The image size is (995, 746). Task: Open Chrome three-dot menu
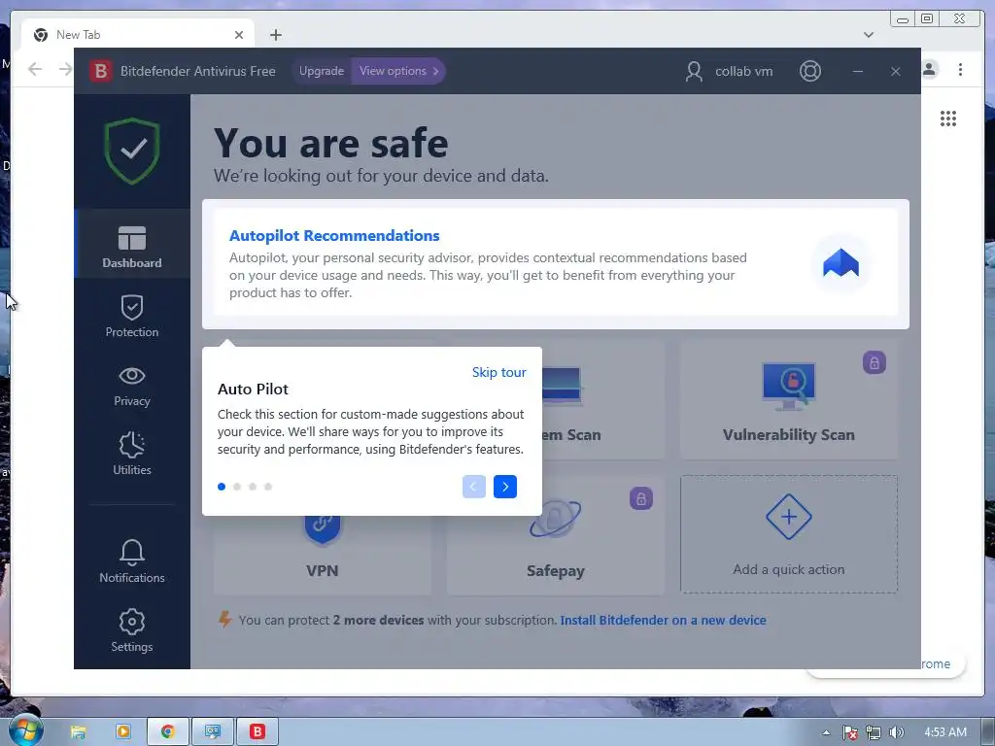click(960, 69)
